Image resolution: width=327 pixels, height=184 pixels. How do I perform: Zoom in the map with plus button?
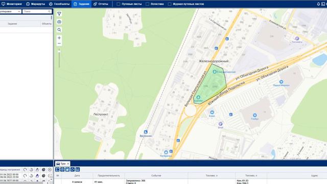point(59,38)
